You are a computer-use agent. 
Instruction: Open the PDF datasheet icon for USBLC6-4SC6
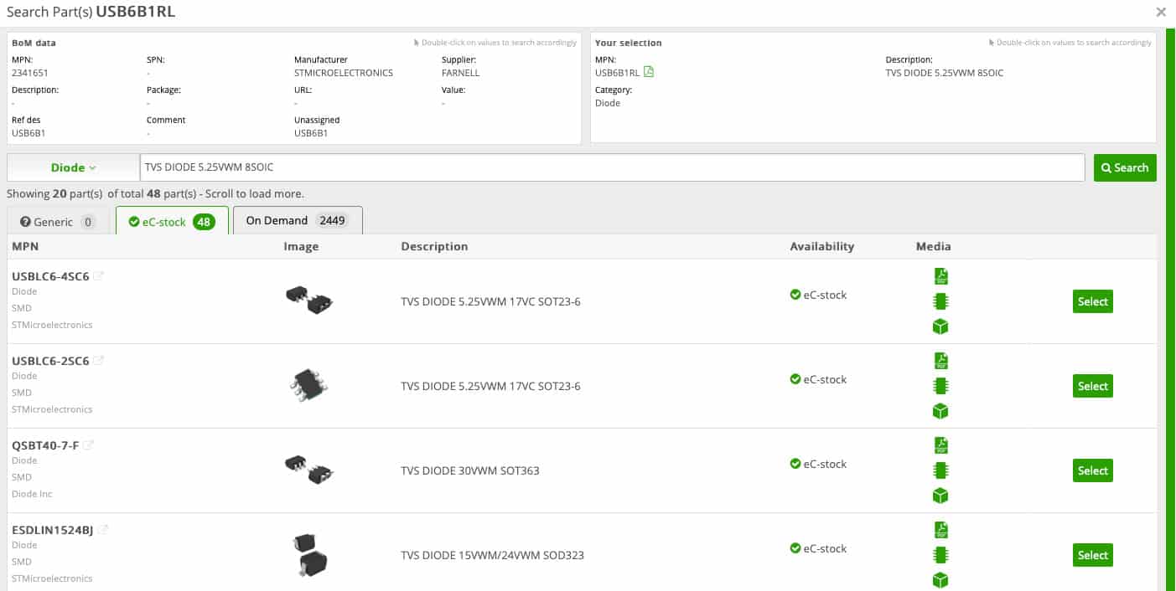coord(940,276)
